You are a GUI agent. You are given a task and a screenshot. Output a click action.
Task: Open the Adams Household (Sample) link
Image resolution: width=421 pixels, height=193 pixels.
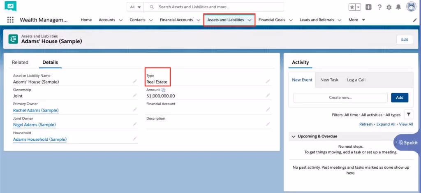pyautogui.click(x=40, y=139)
